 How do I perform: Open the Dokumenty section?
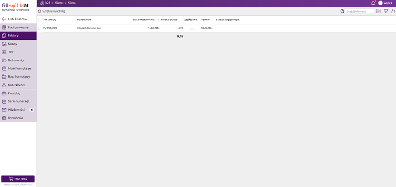point(18,60)
